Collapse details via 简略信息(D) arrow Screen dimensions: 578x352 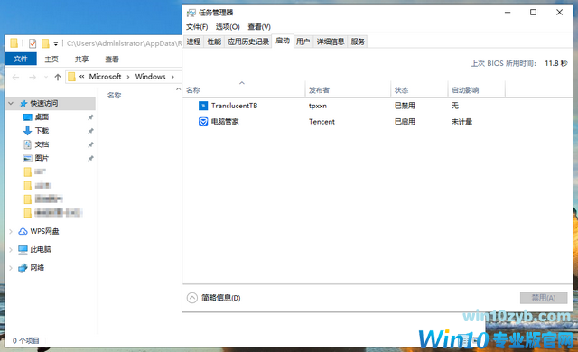(x=192, y=298)
